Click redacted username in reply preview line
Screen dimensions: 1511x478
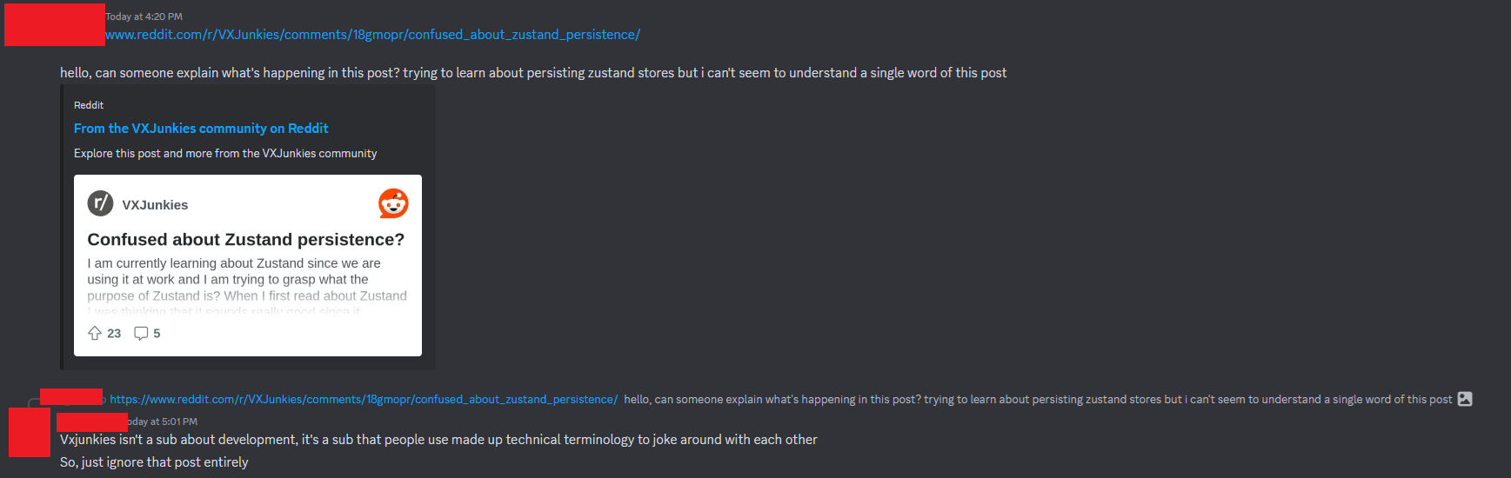click(x=71, y=397)
